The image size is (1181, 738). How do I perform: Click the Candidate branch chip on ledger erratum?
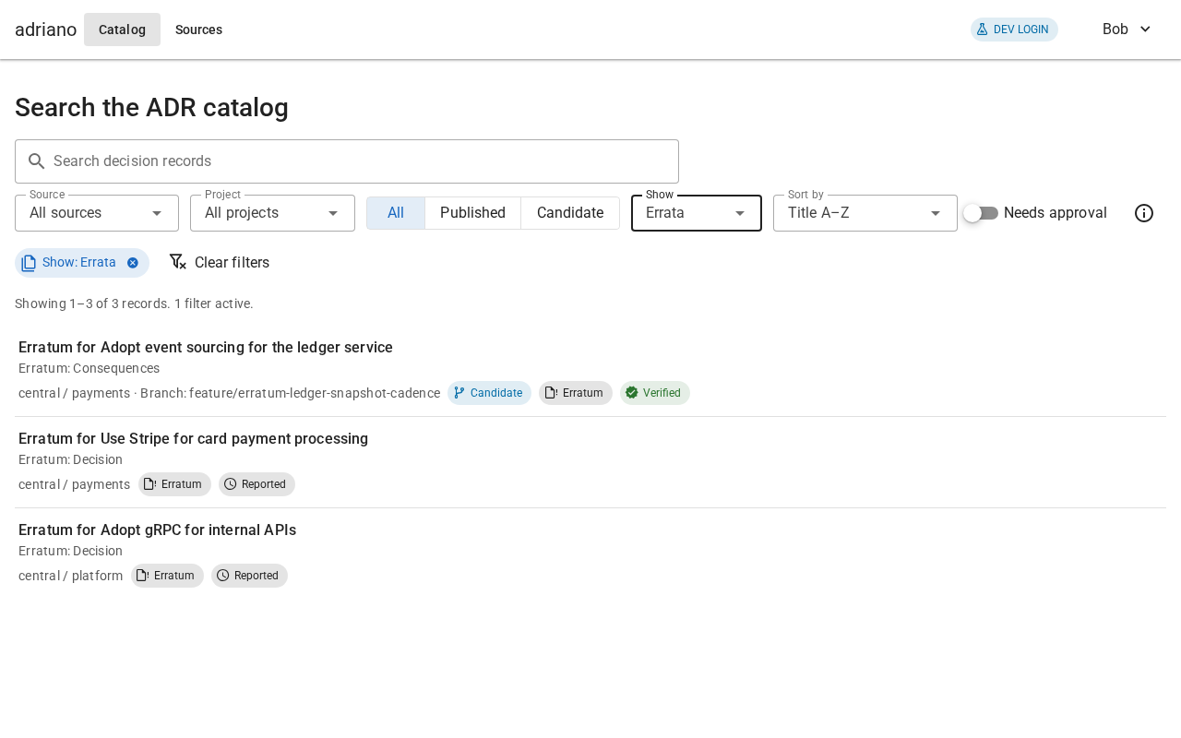point(489,393)
